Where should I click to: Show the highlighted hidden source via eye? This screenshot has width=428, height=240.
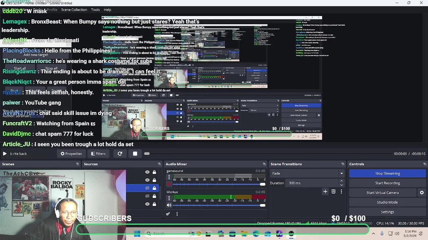[147, 188]
